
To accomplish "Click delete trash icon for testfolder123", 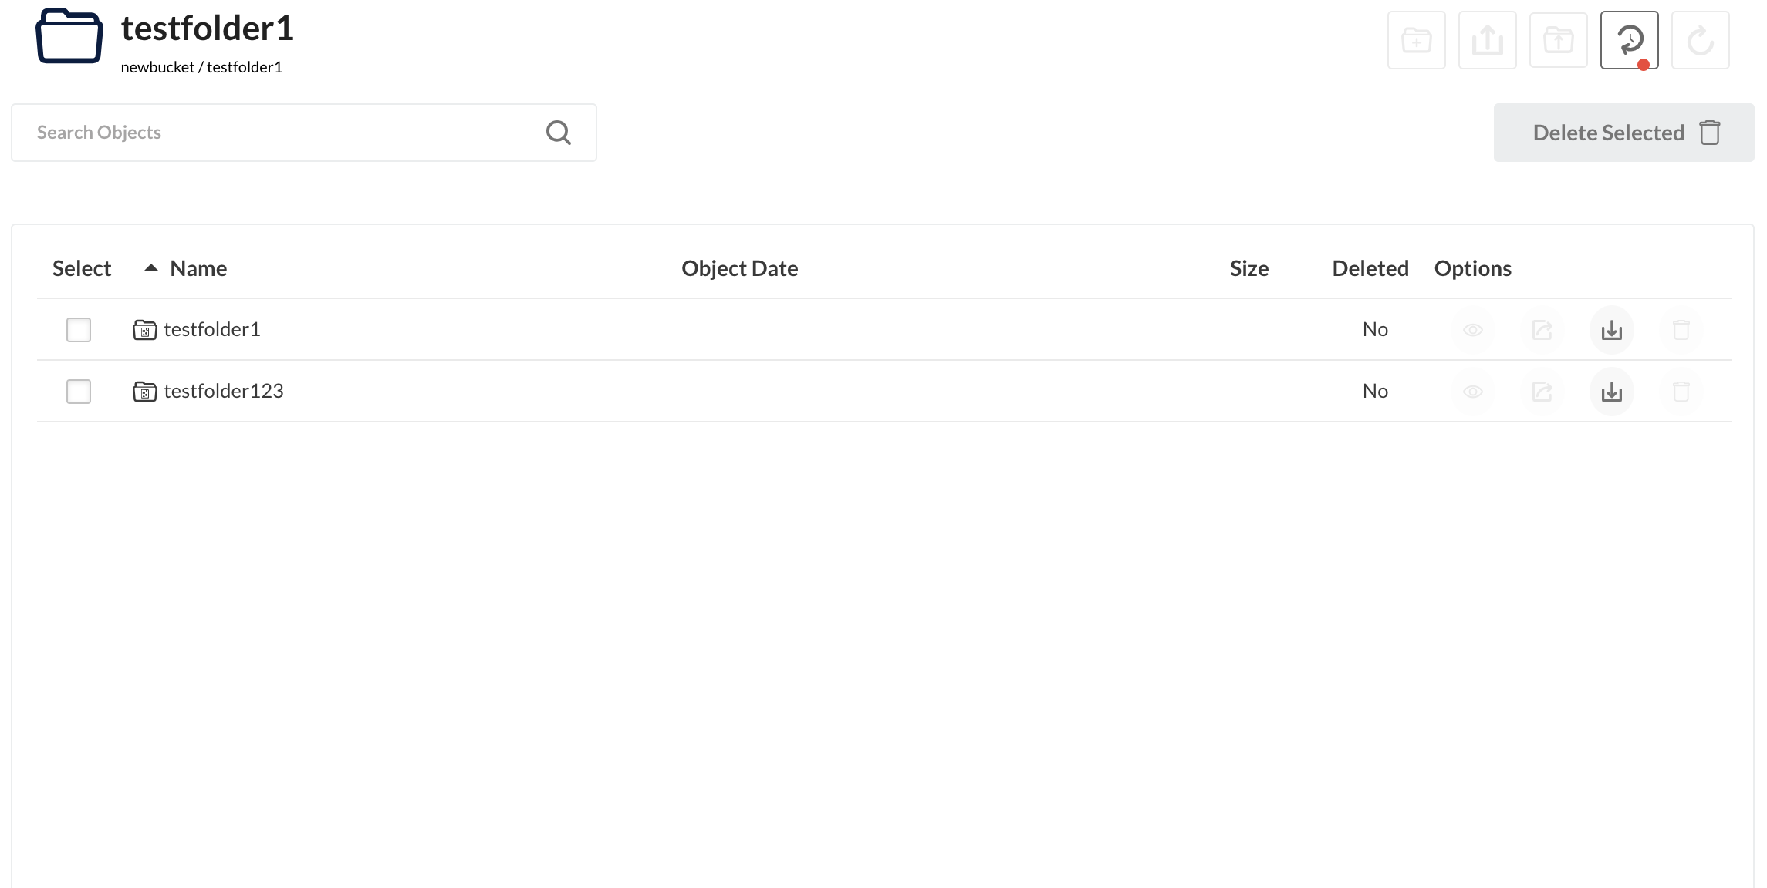I will point(1681,392).
